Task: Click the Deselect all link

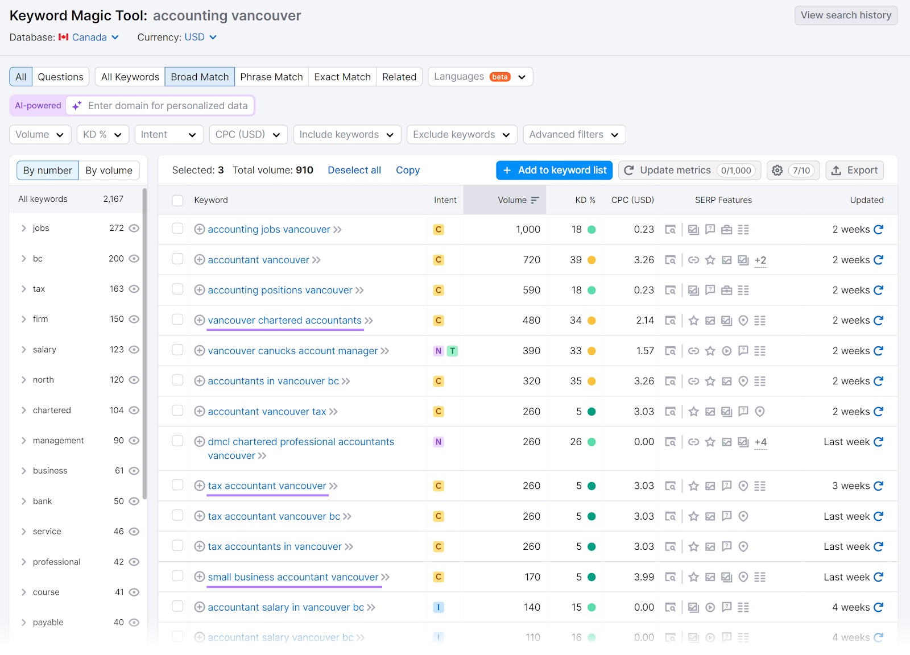Action: [x=354, y=170]
